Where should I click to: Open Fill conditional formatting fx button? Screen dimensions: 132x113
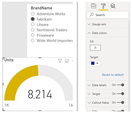95,48
